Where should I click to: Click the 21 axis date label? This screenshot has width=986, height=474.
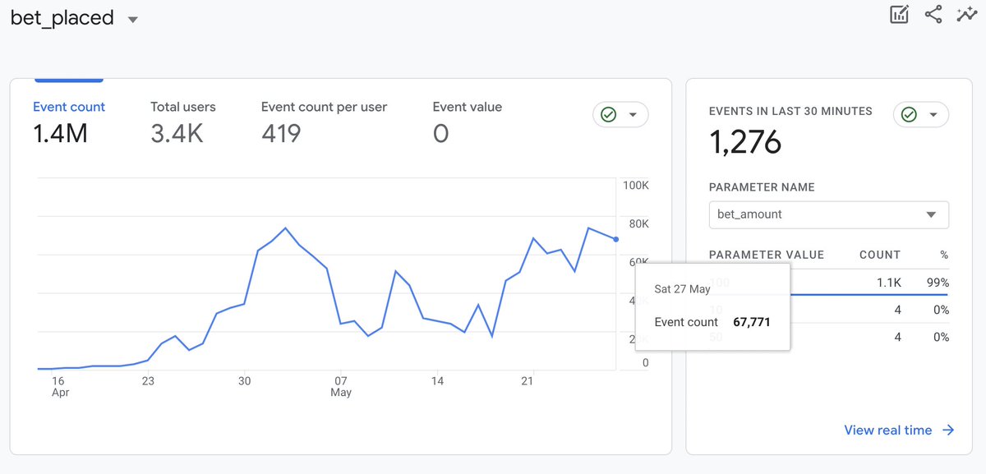pos(528,380)
